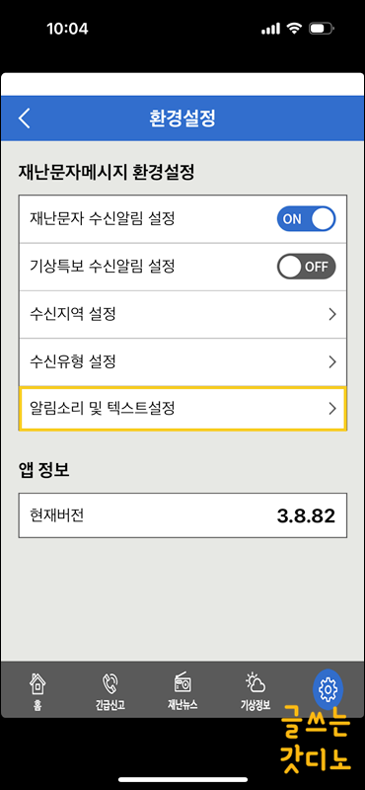Open the 수신유형 설정 row
Screen dimensions: 365x790
click(182, 361)
